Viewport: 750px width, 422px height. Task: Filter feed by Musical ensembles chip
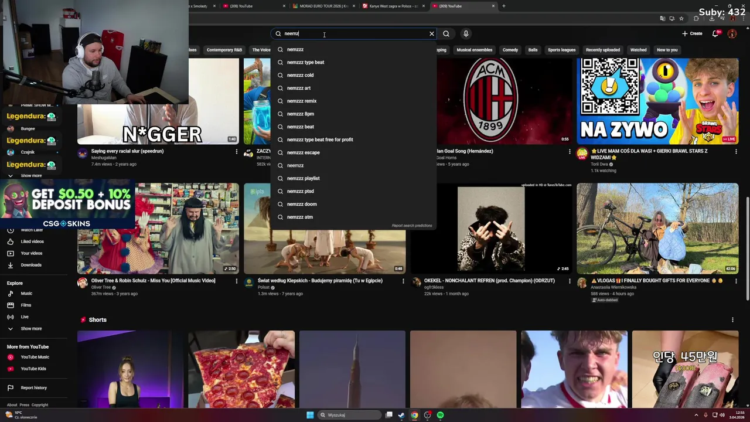point(475,50)
